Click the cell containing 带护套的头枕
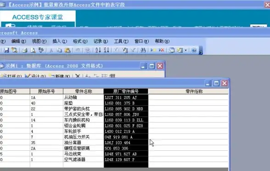The width and height of the screenshot is (270, 171). click(x=84, y=109)
